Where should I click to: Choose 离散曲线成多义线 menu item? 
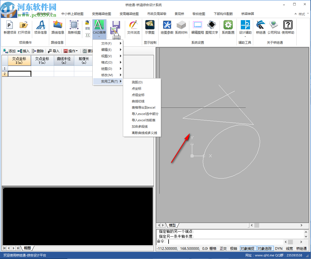[142, 133]
